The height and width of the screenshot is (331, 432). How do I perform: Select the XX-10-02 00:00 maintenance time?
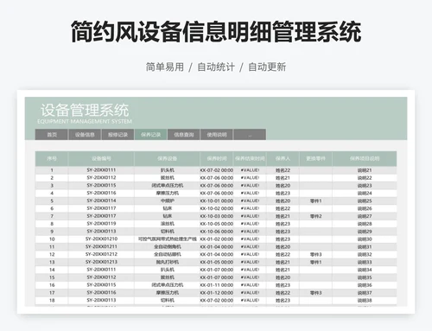click(217, 208)
